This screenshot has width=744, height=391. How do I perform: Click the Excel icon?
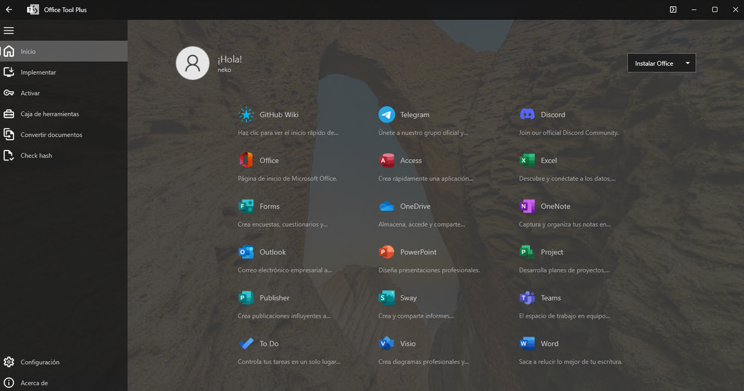527,160
